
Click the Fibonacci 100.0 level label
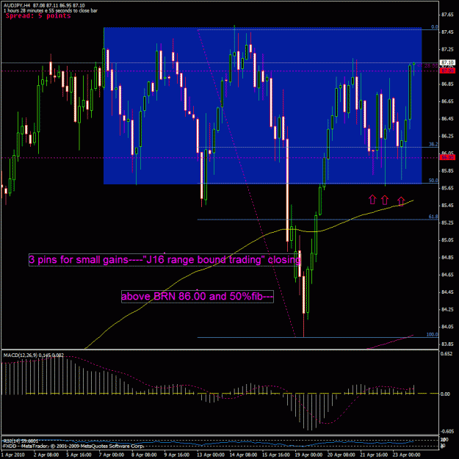pyautogui.click(x=432, y=334)
